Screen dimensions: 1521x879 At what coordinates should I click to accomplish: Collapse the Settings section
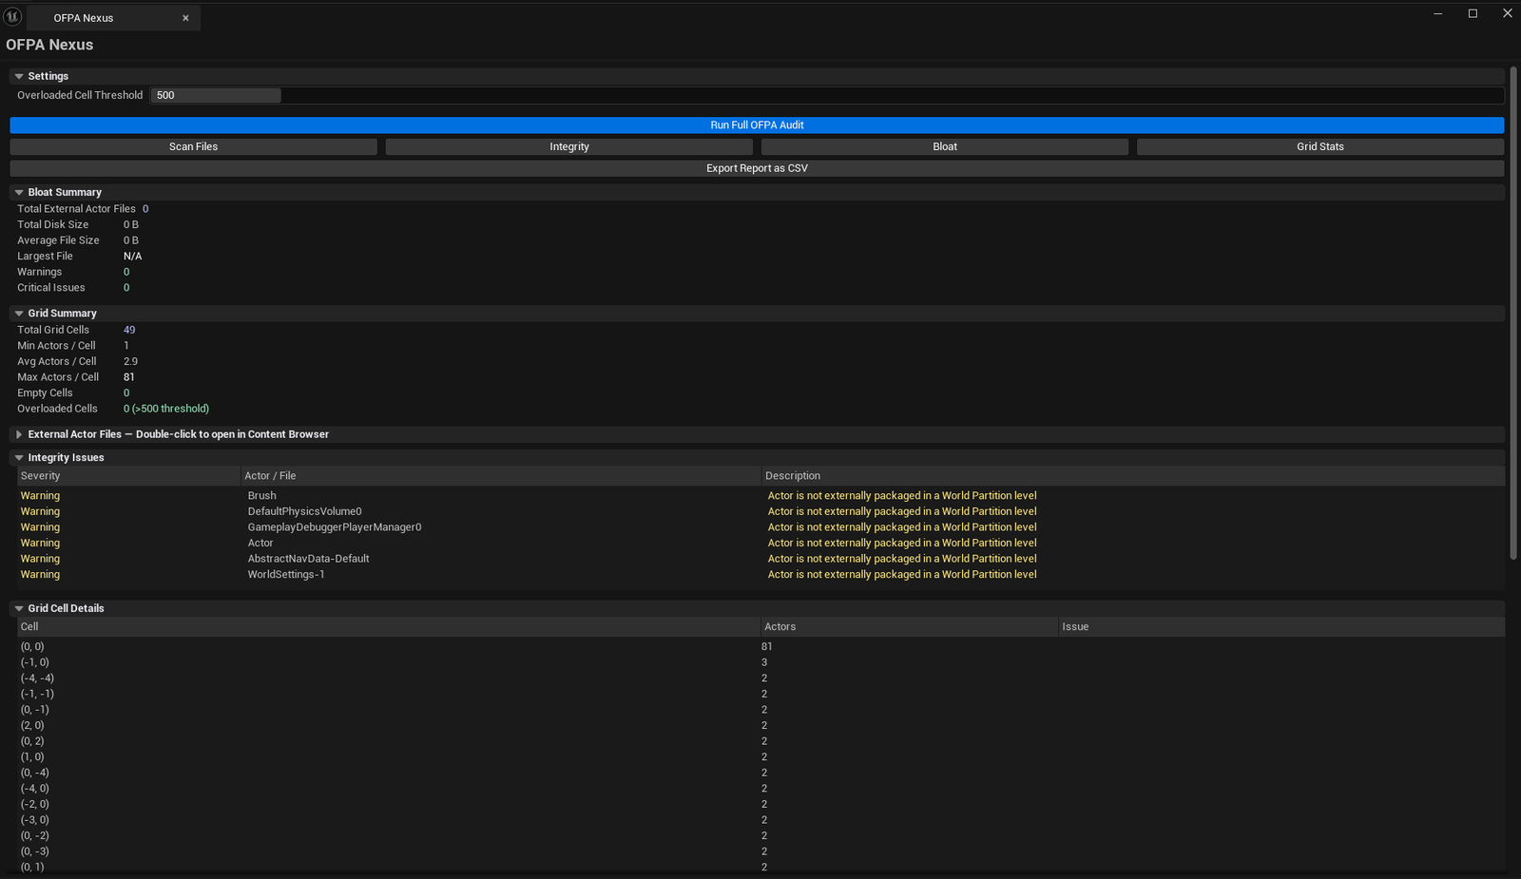(x=19, y=76)
